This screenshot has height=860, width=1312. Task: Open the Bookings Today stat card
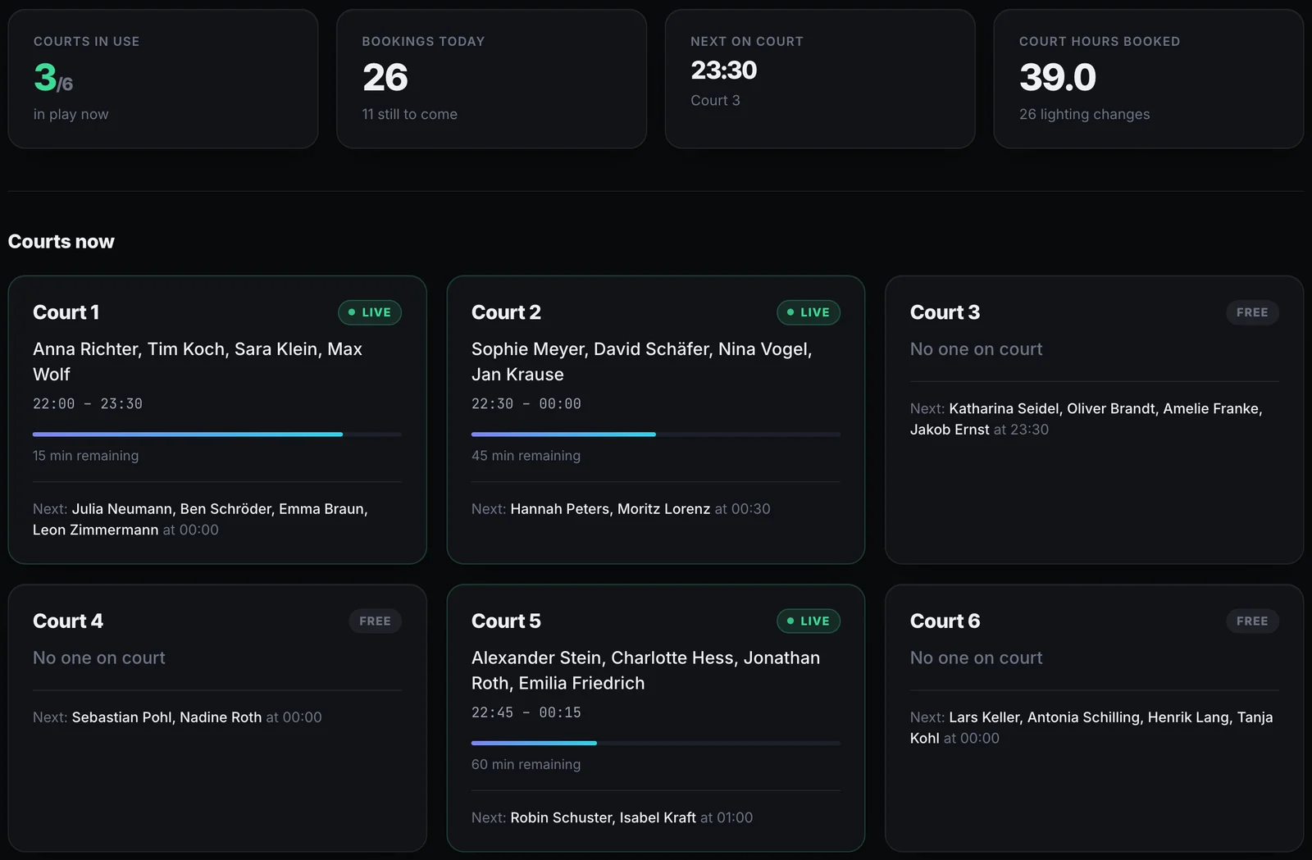click(492, 79)
